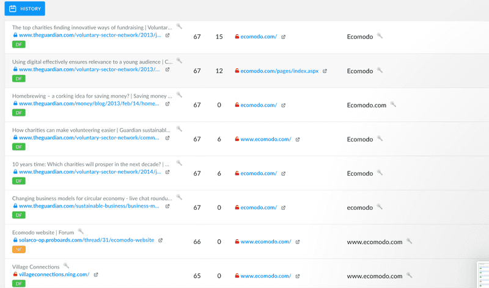Open solarco-op.proboards.com thread link
This screenshot has height=288, width=489.
pyautogui.click(x=86, y=240)
